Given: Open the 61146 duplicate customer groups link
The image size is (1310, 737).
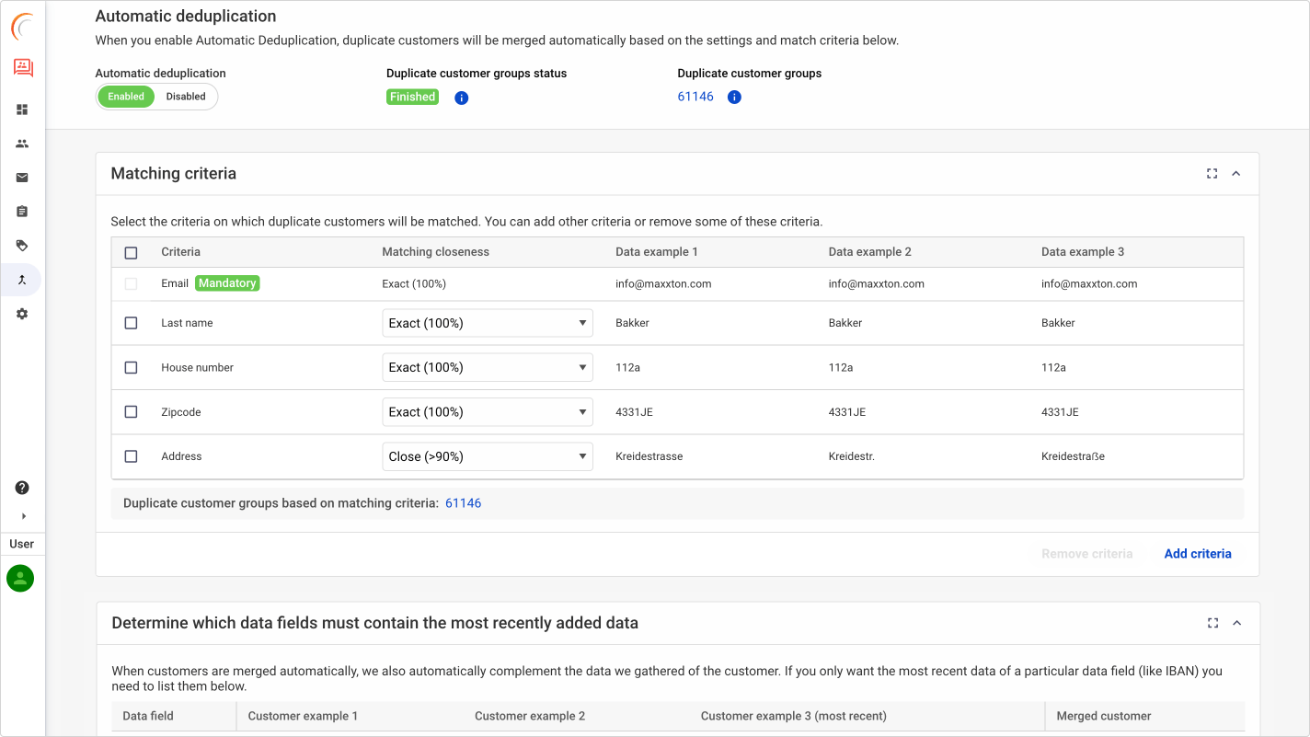Looking at the screenshot, I should click(x=695, y=97).
